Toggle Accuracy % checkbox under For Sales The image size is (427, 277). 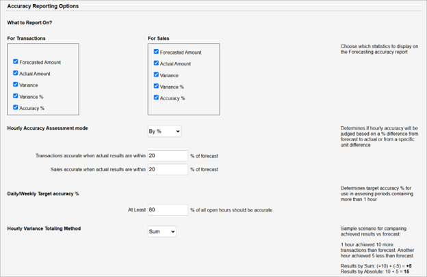tap(156, 98)
